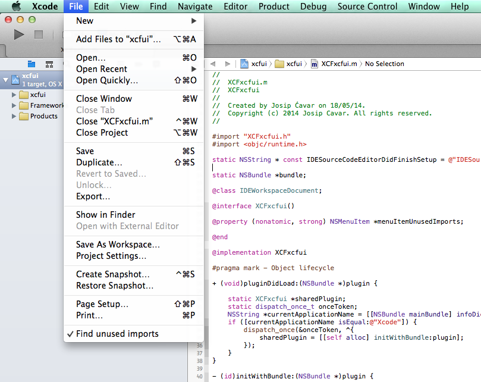Viewport: 481px width, 382px height.
Task: Expand the Frameworks disclosure triangle
Action: [x=14, y=105]
